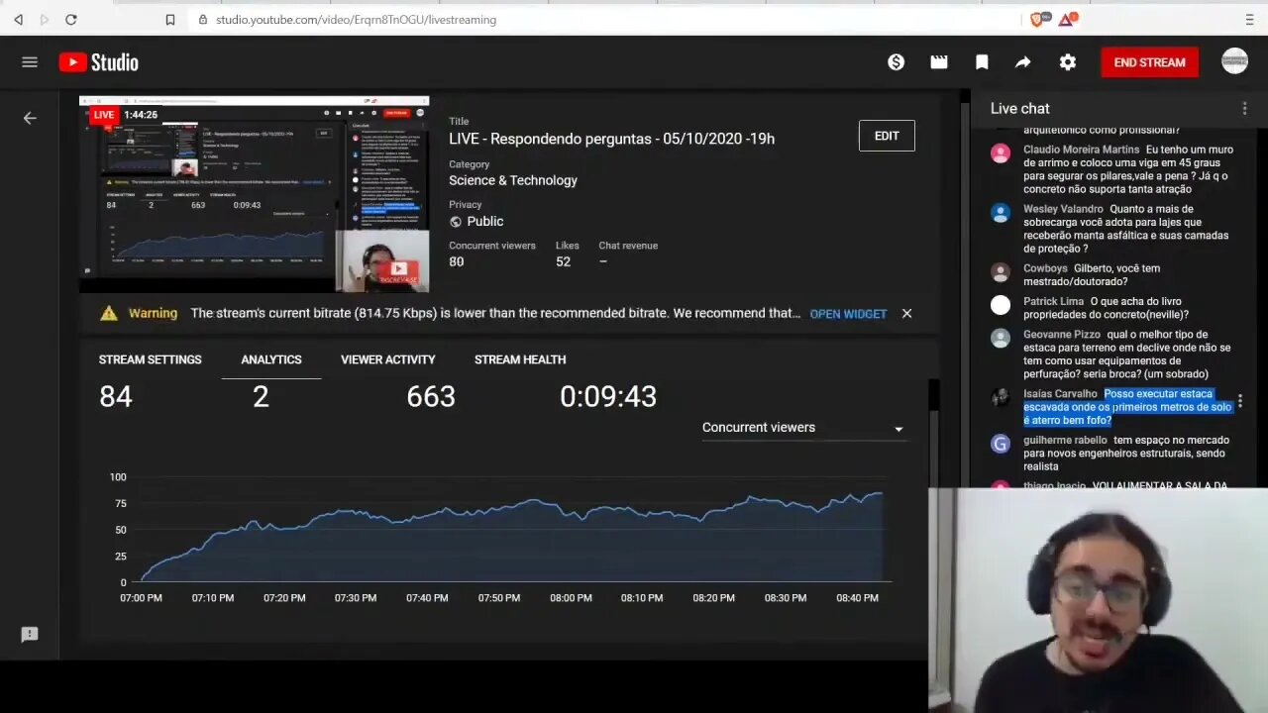Click Claudio Moreira Martins avatar
This screenshot has height=713, width=1268.
tap(1001, 153)
